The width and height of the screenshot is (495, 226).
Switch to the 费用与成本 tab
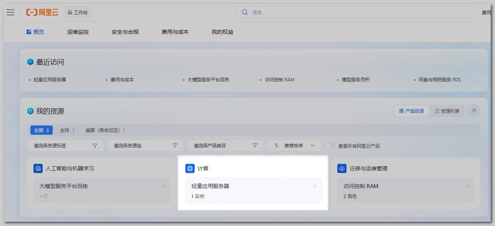(x=175, y=32)
